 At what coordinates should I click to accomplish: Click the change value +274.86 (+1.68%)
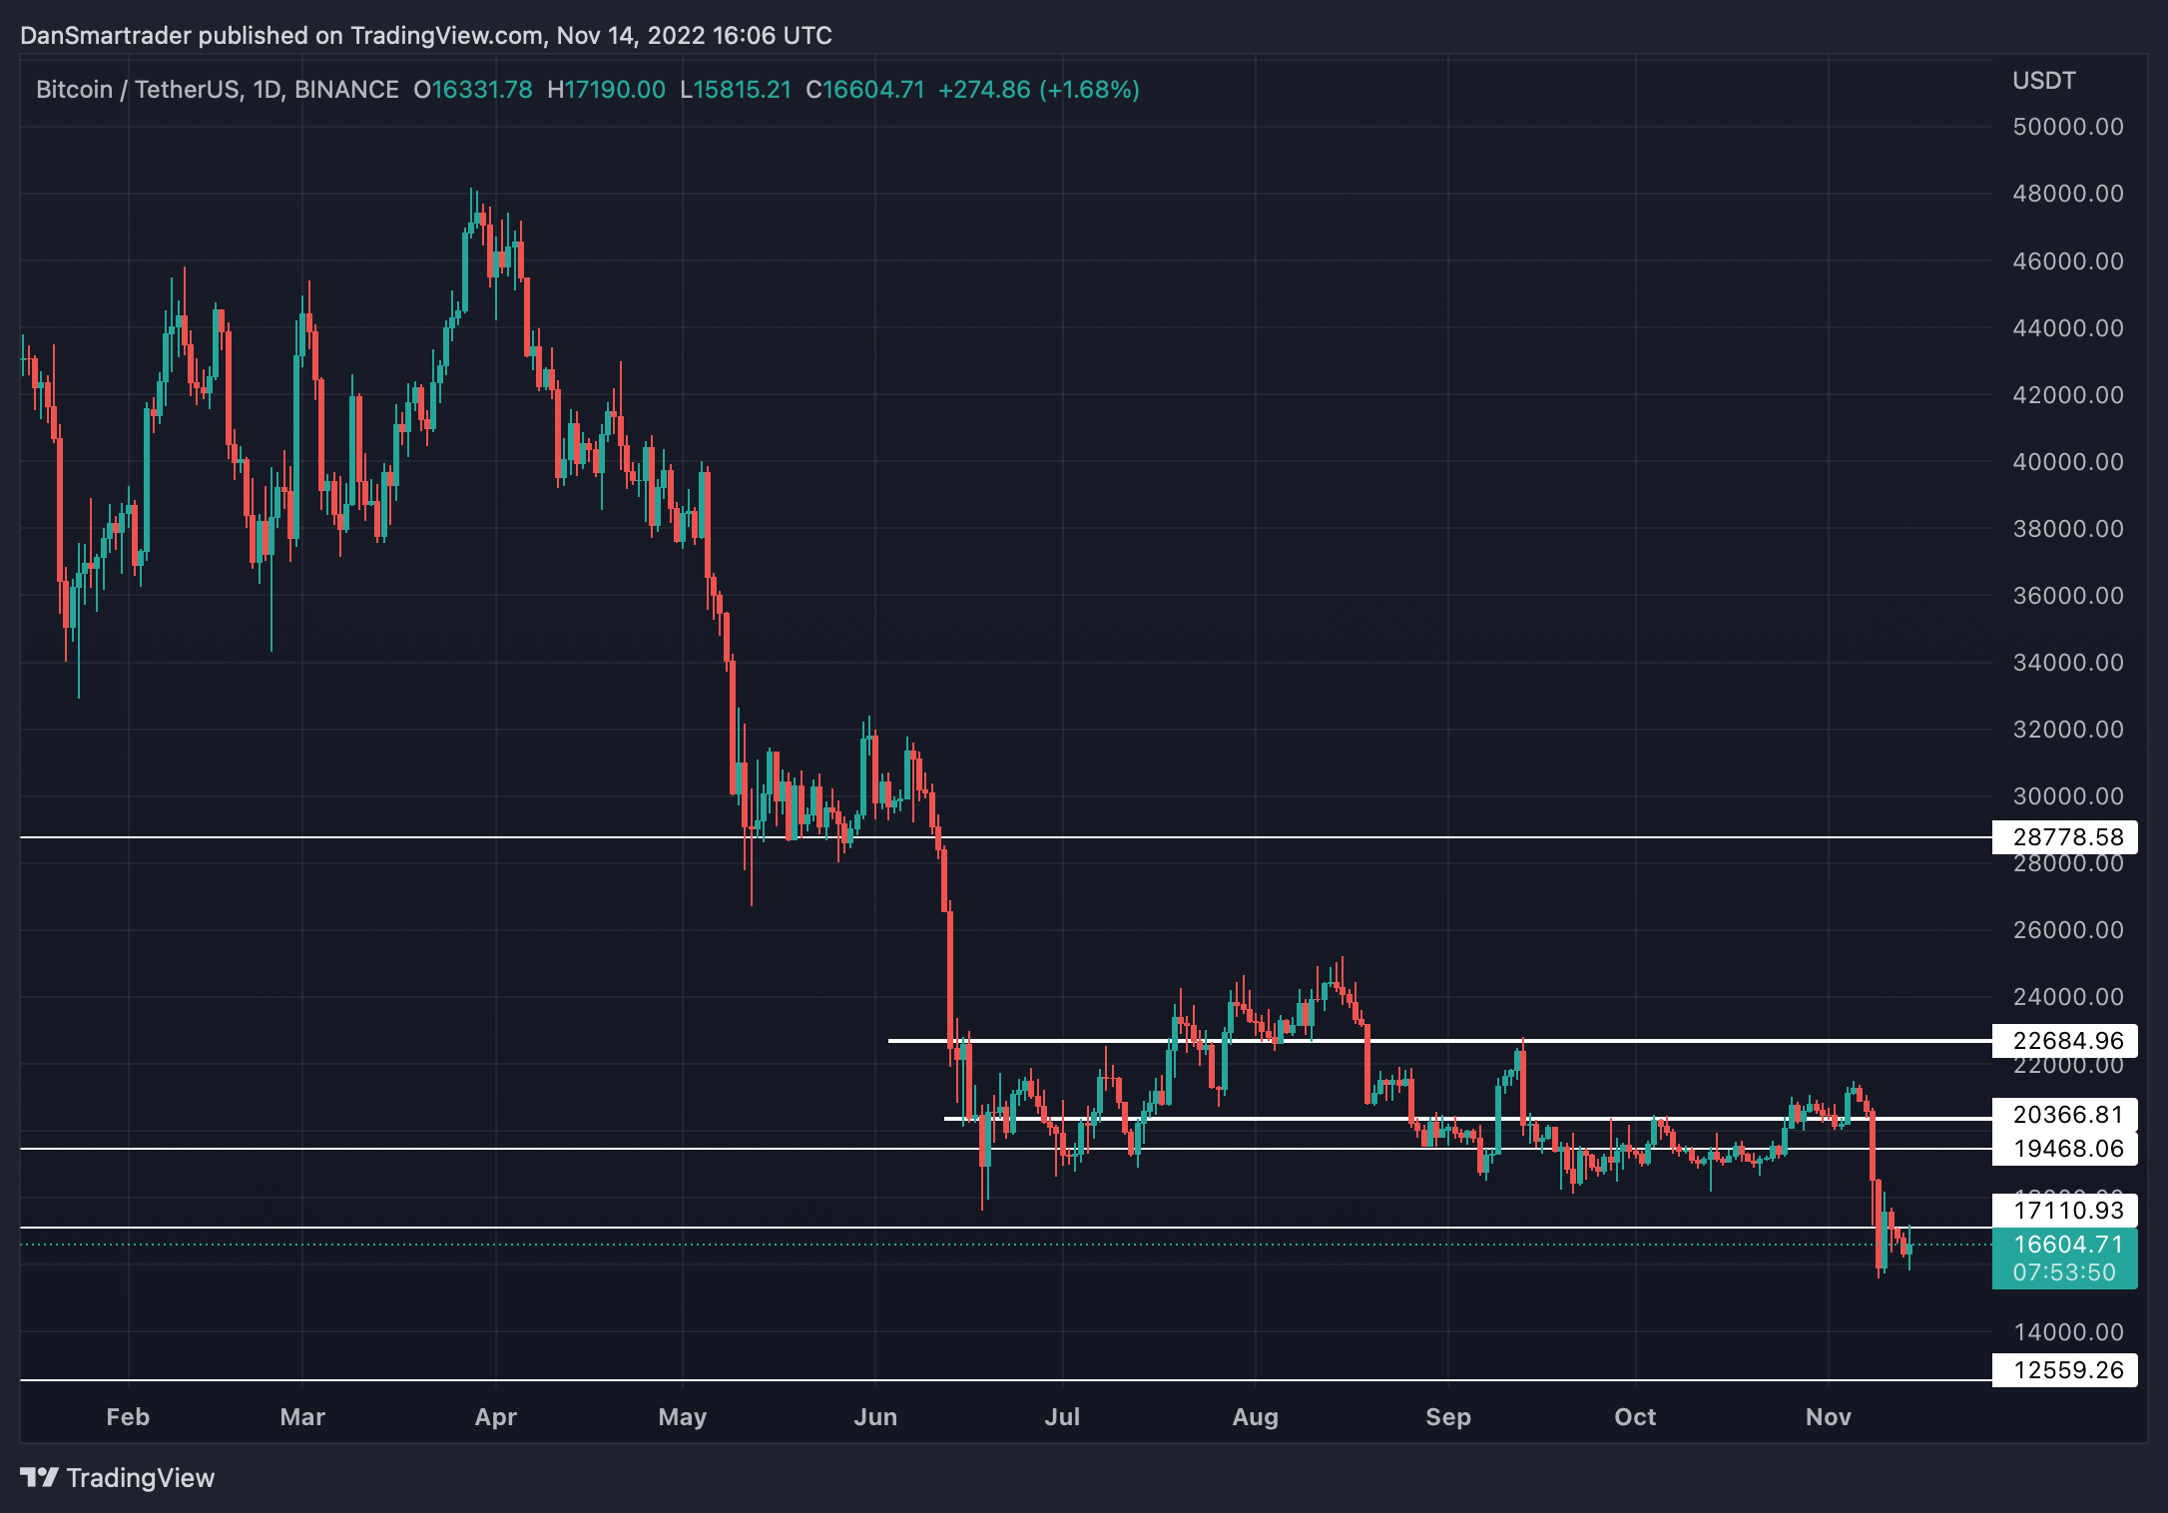point(1039,90)
